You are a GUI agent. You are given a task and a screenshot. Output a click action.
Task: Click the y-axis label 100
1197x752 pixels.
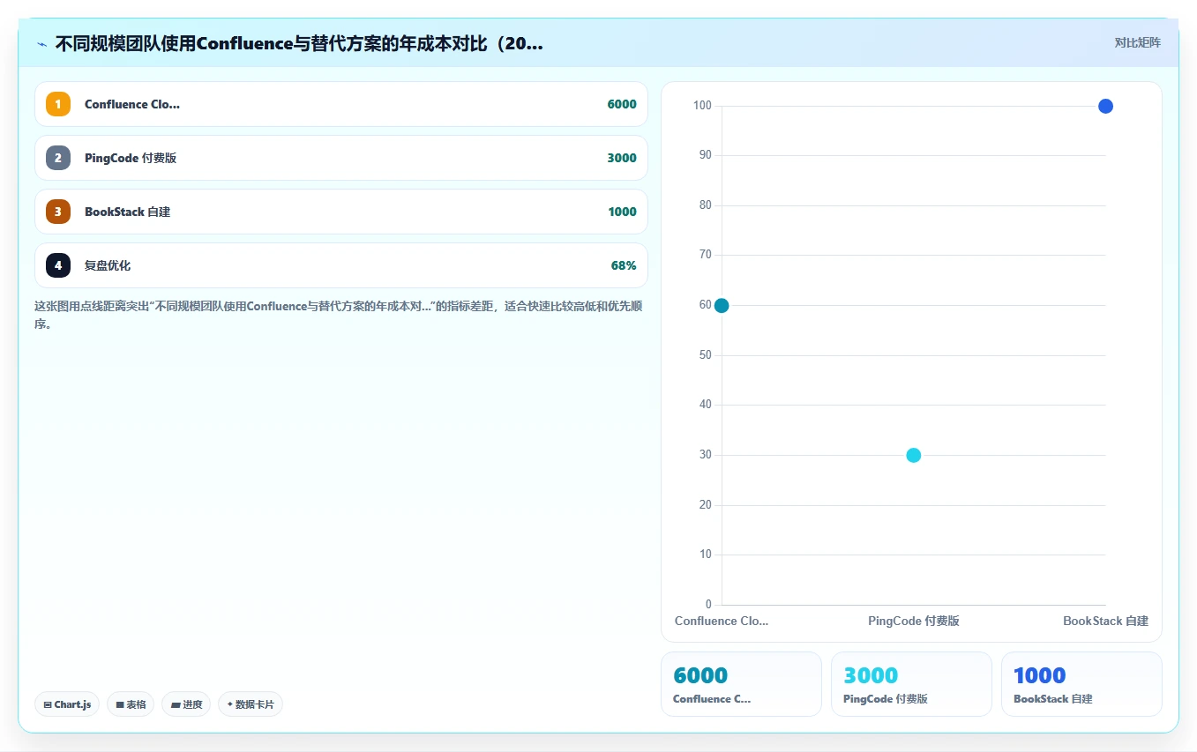(702, 106)
